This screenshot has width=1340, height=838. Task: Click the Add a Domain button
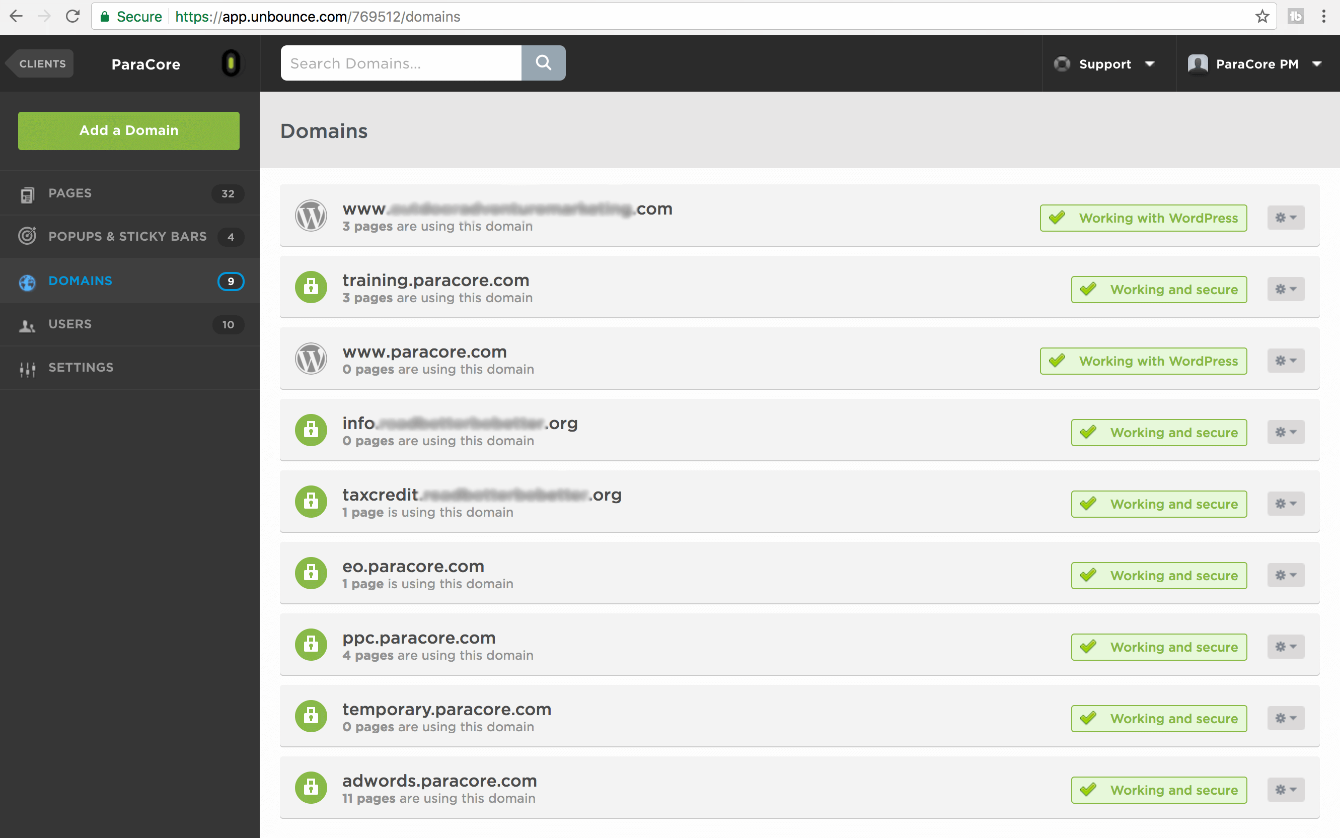(128, 131)
